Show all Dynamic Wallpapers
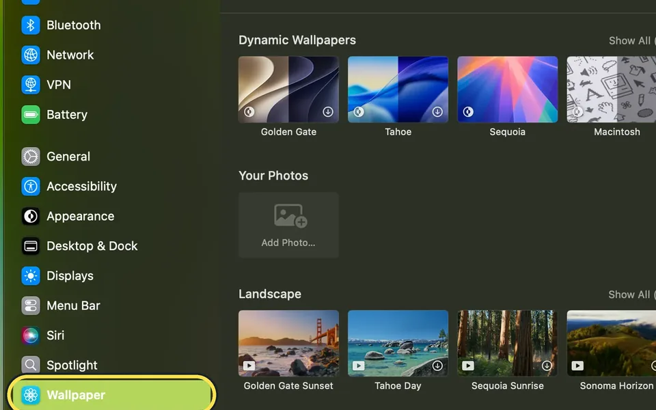 (x=631, y=40)
